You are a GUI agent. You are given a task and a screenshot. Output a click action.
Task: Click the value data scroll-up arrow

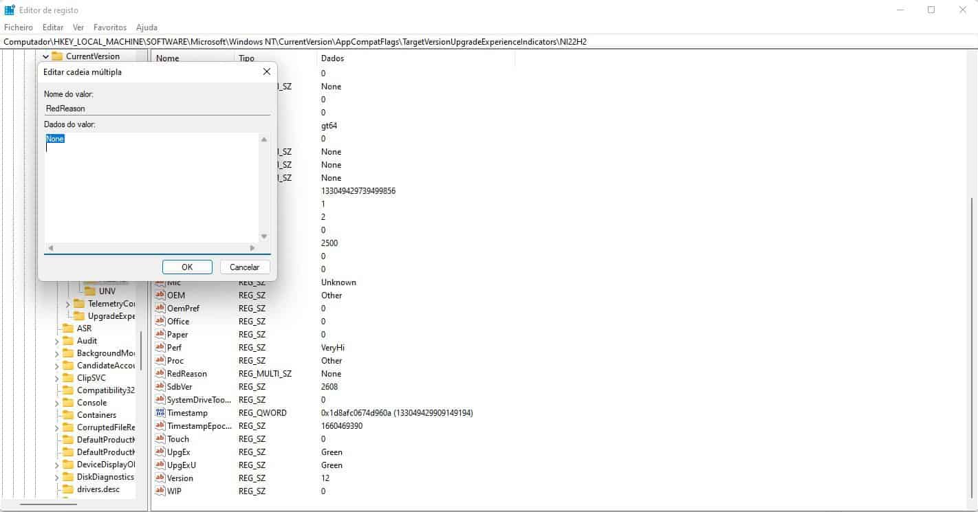tap(265, 140)
